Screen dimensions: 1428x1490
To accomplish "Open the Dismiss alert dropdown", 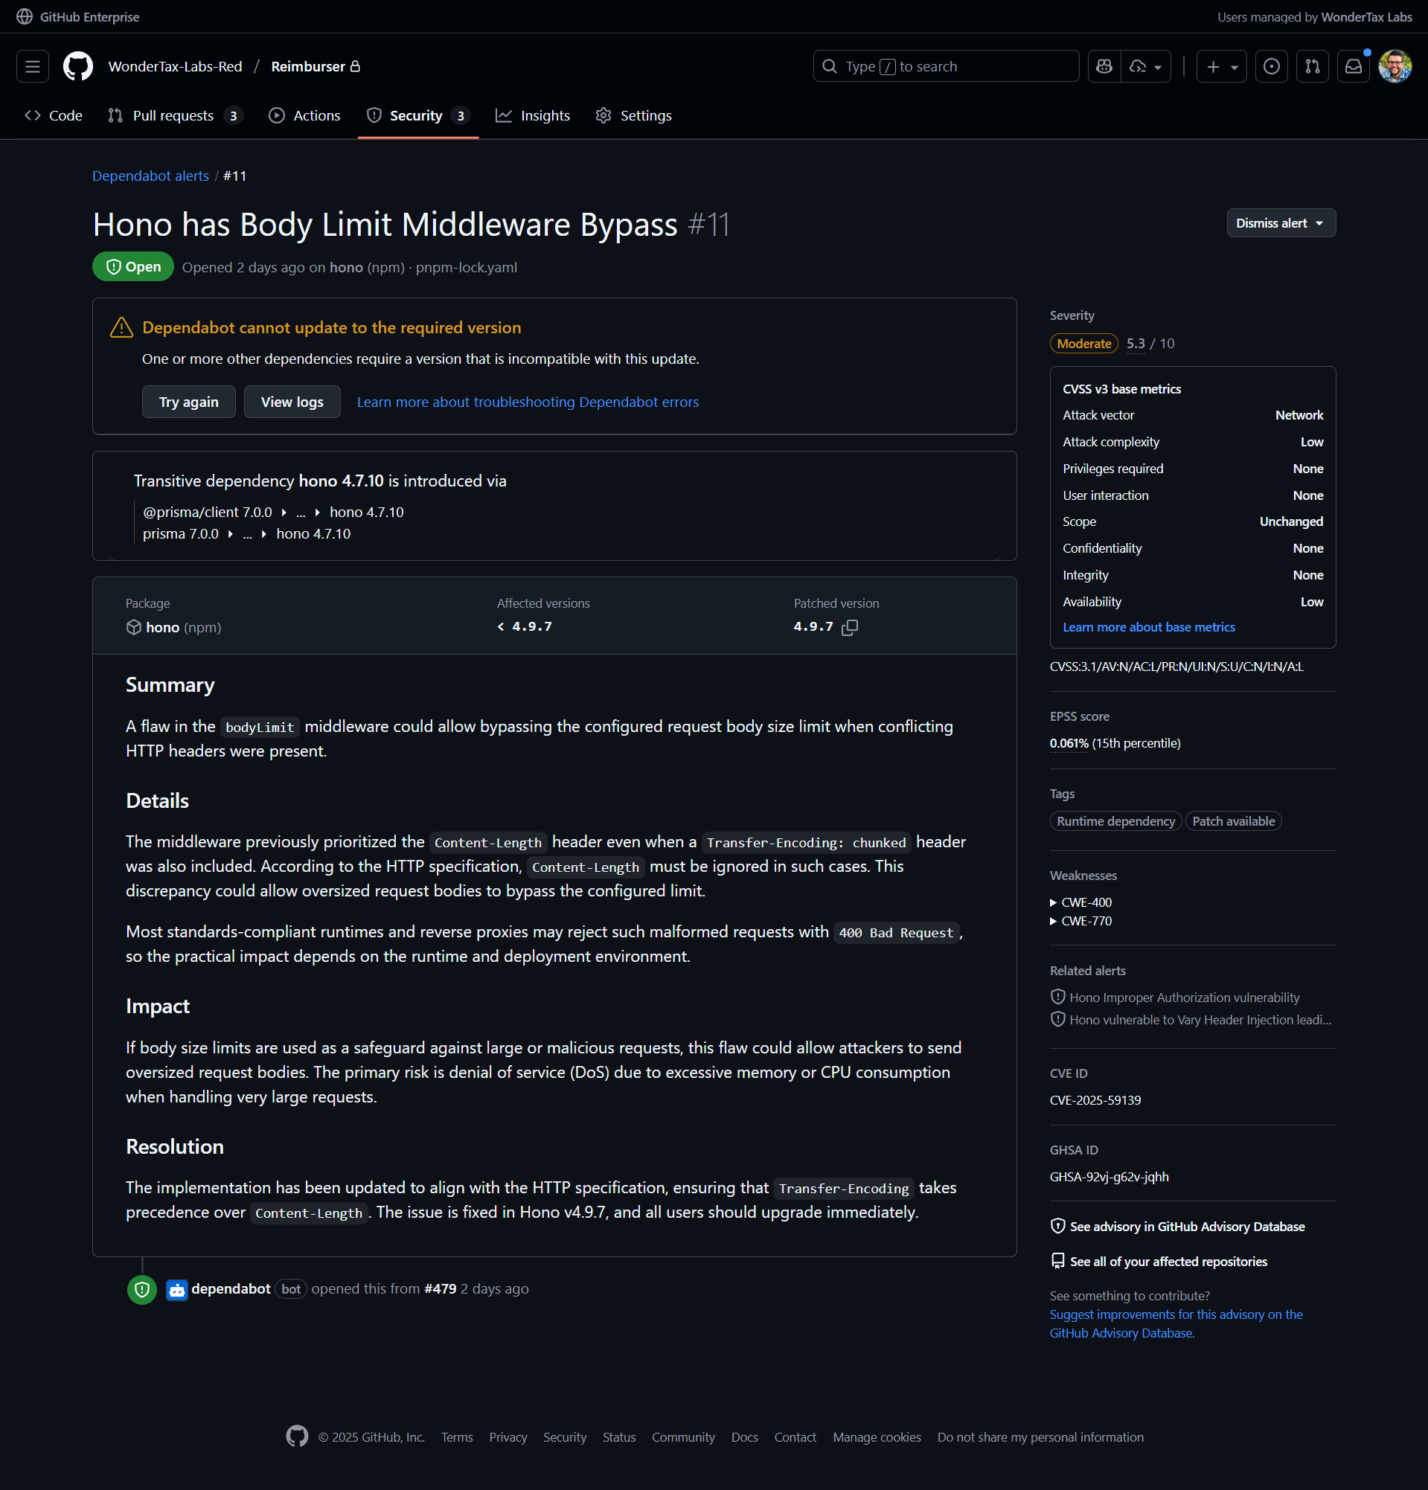I will 1281,222.
